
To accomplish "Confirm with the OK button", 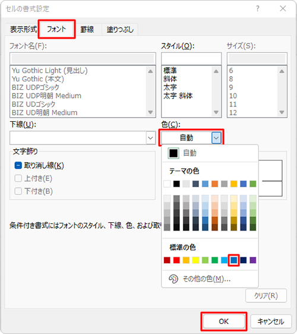I will 224,321.
